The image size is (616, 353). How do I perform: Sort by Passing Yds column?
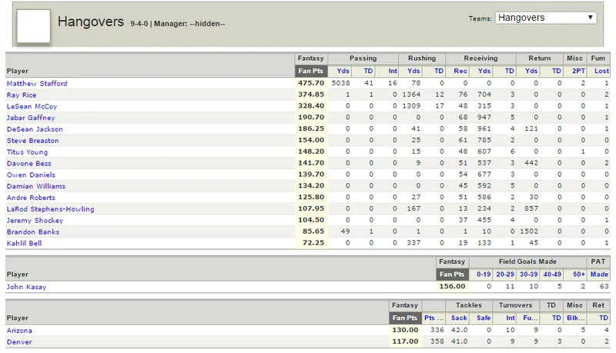click(x=343, y=71)
